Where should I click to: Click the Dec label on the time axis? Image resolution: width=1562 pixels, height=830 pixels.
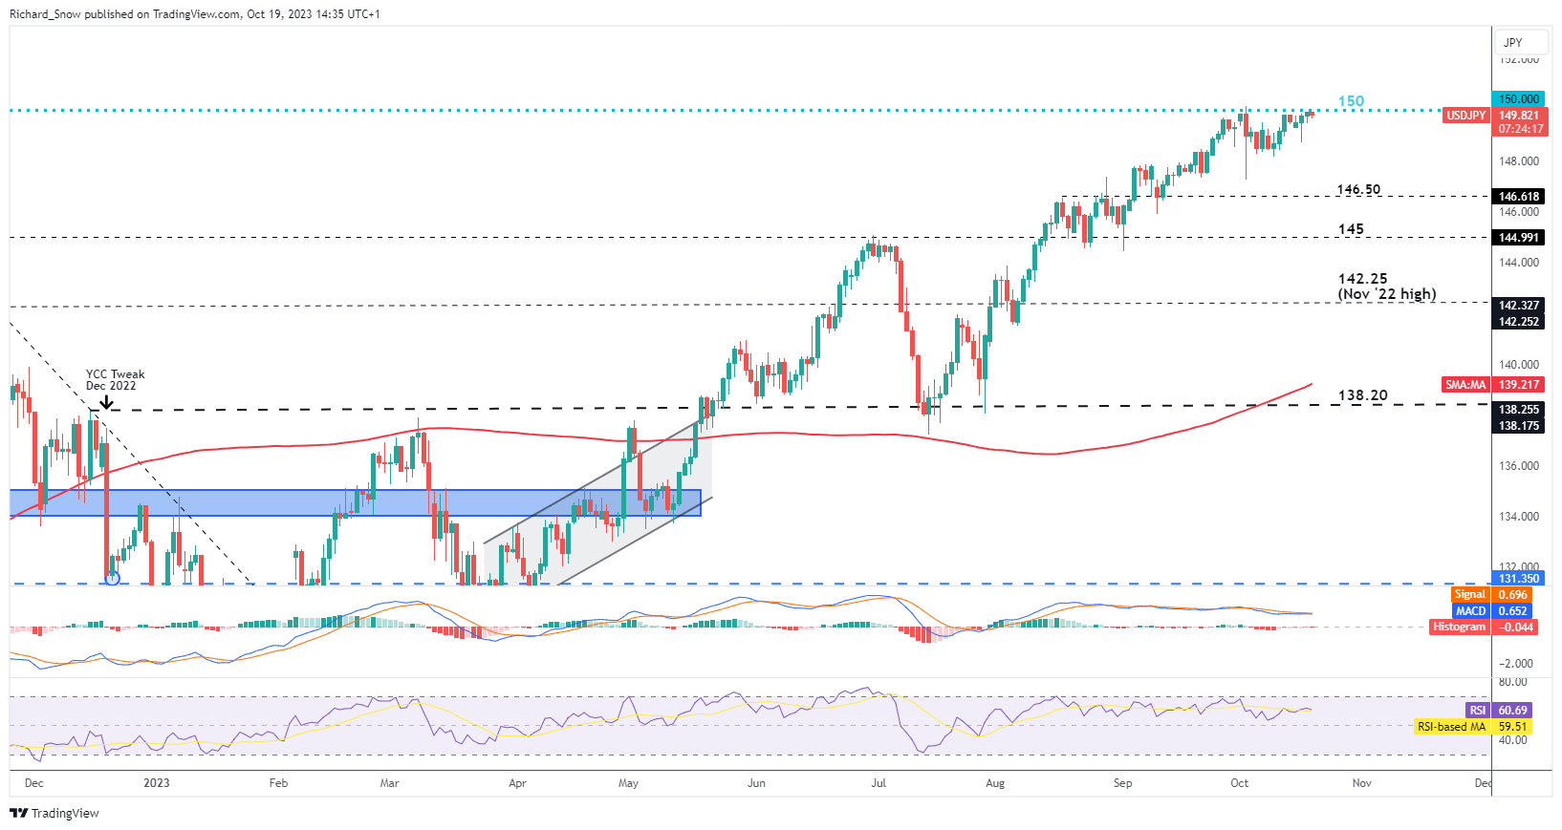click(x=33, y=783)
